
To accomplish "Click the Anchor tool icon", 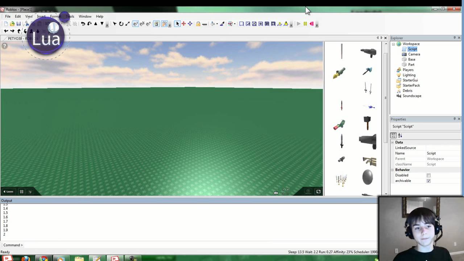I will [204, 24].
